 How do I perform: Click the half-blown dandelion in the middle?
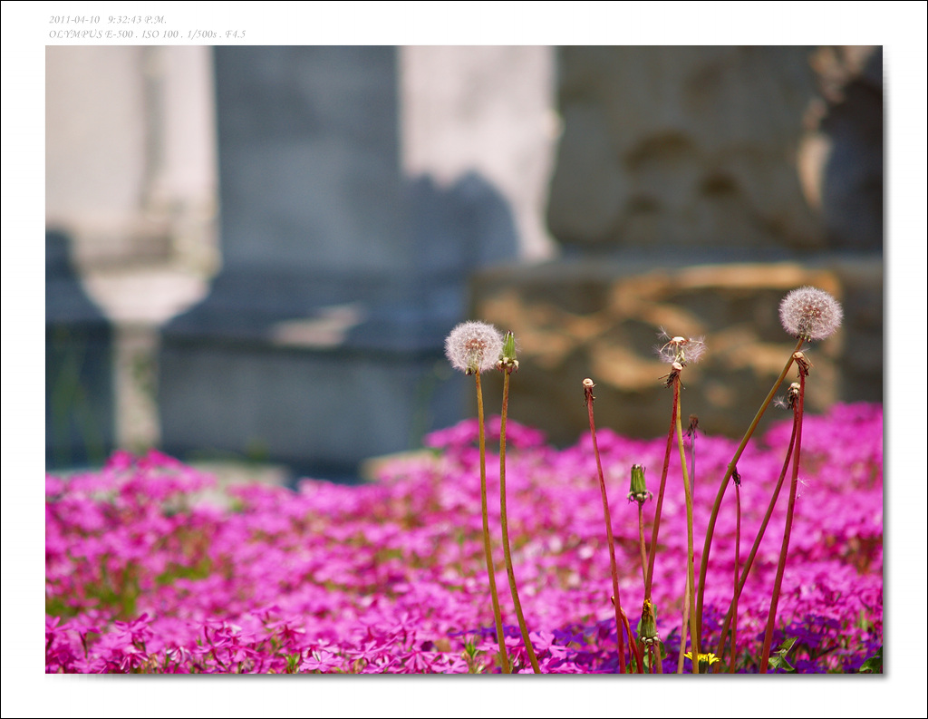click(679, 349)
